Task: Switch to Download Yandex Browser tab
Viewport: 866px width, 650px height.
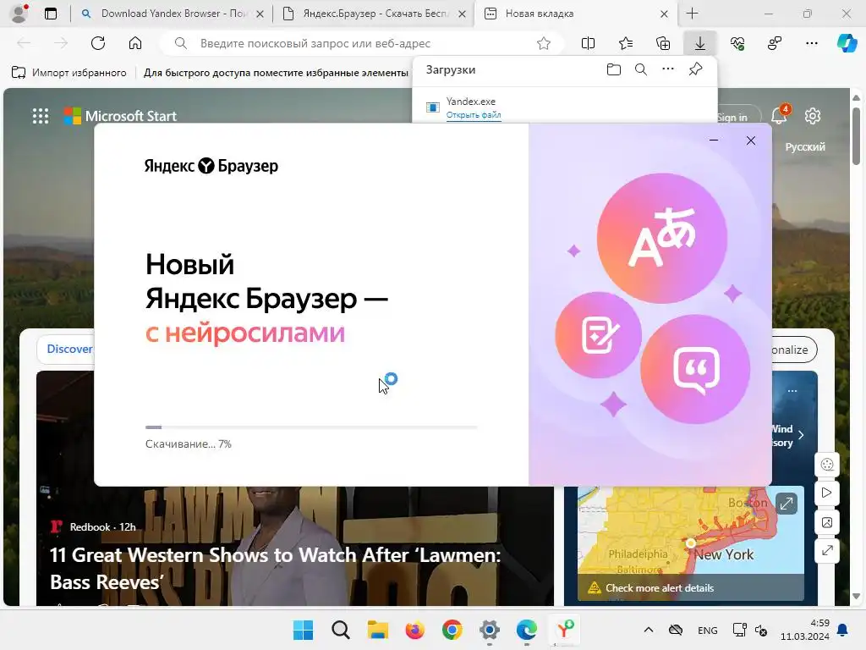Action: click(x=174, y=14)
